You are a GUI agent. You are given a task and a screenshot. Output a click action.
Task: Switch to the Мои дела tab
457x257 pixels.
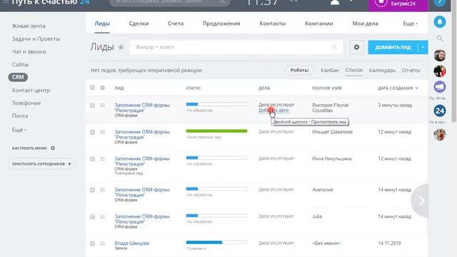click(365, 24)
